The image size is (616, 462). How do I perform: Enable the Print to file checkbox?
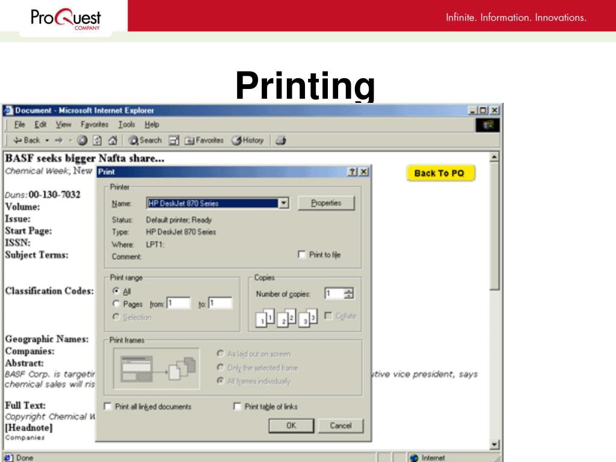coord(302,254)
